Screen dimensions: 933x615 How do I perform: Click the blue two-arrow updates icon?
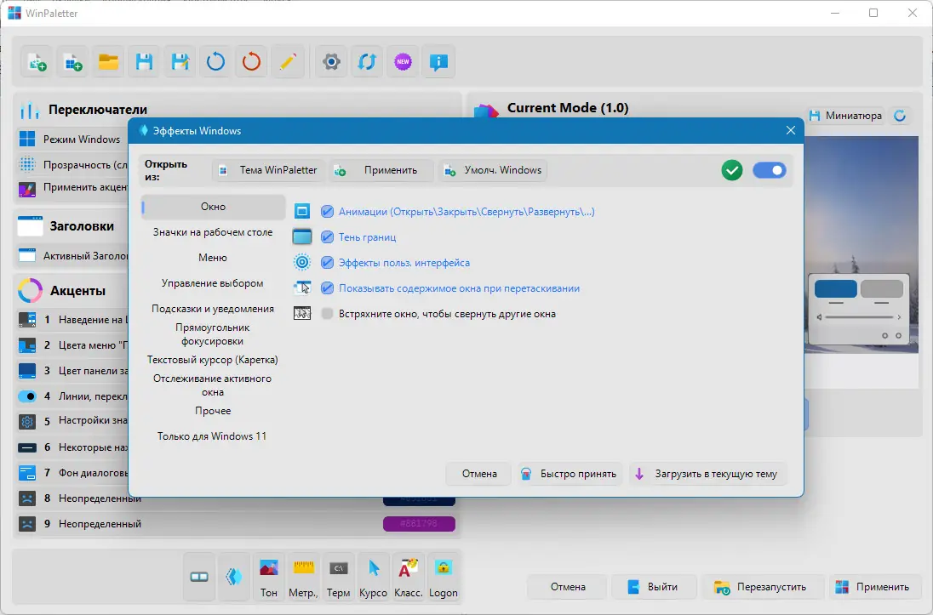click(x=367, y=62)
